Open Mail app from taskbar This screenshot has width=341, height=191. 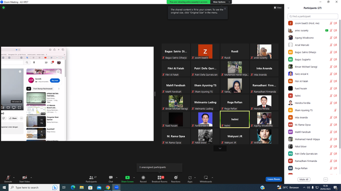click(x=99, y=187)
